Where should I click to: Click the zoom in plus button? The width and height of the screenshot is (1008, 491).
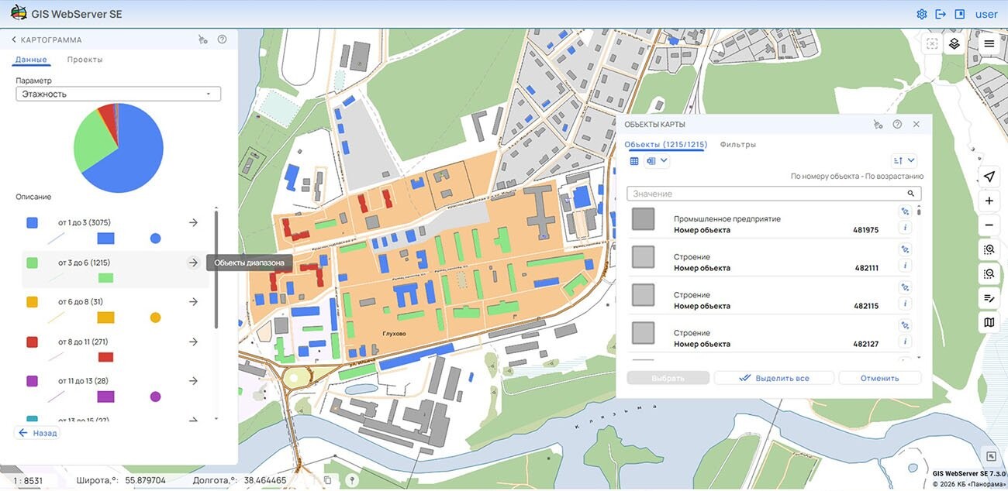click(989, 201)
